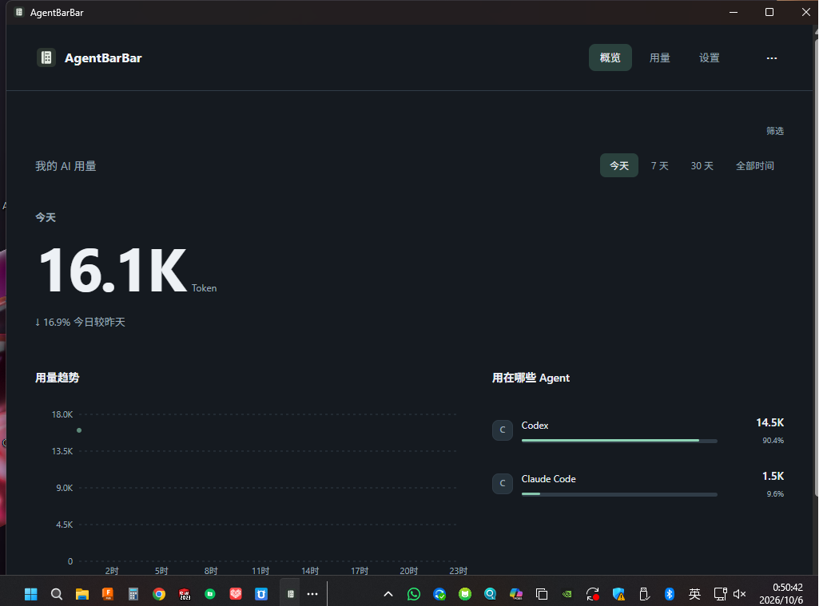Image resolution: width=831 pixels, height=606 pixels.
Task: Open the network display tray icon
Action: (720, 594)
